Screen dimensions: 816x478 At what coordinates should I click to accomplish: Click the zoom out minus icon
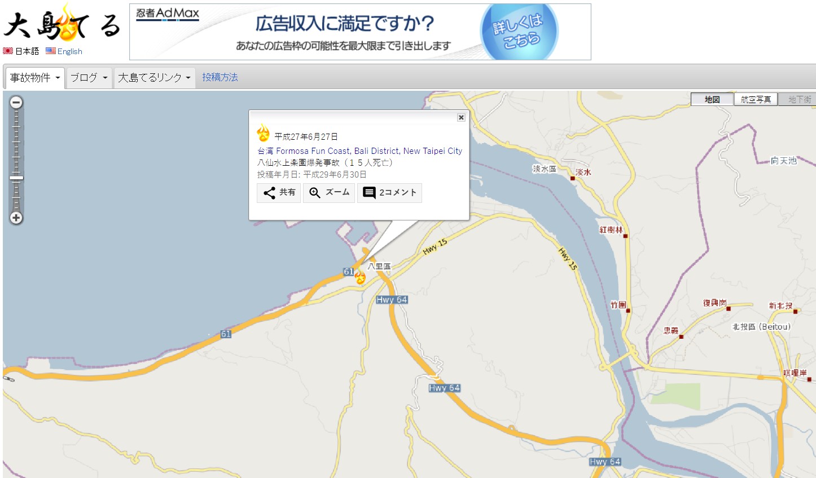(x=16, y=103)
